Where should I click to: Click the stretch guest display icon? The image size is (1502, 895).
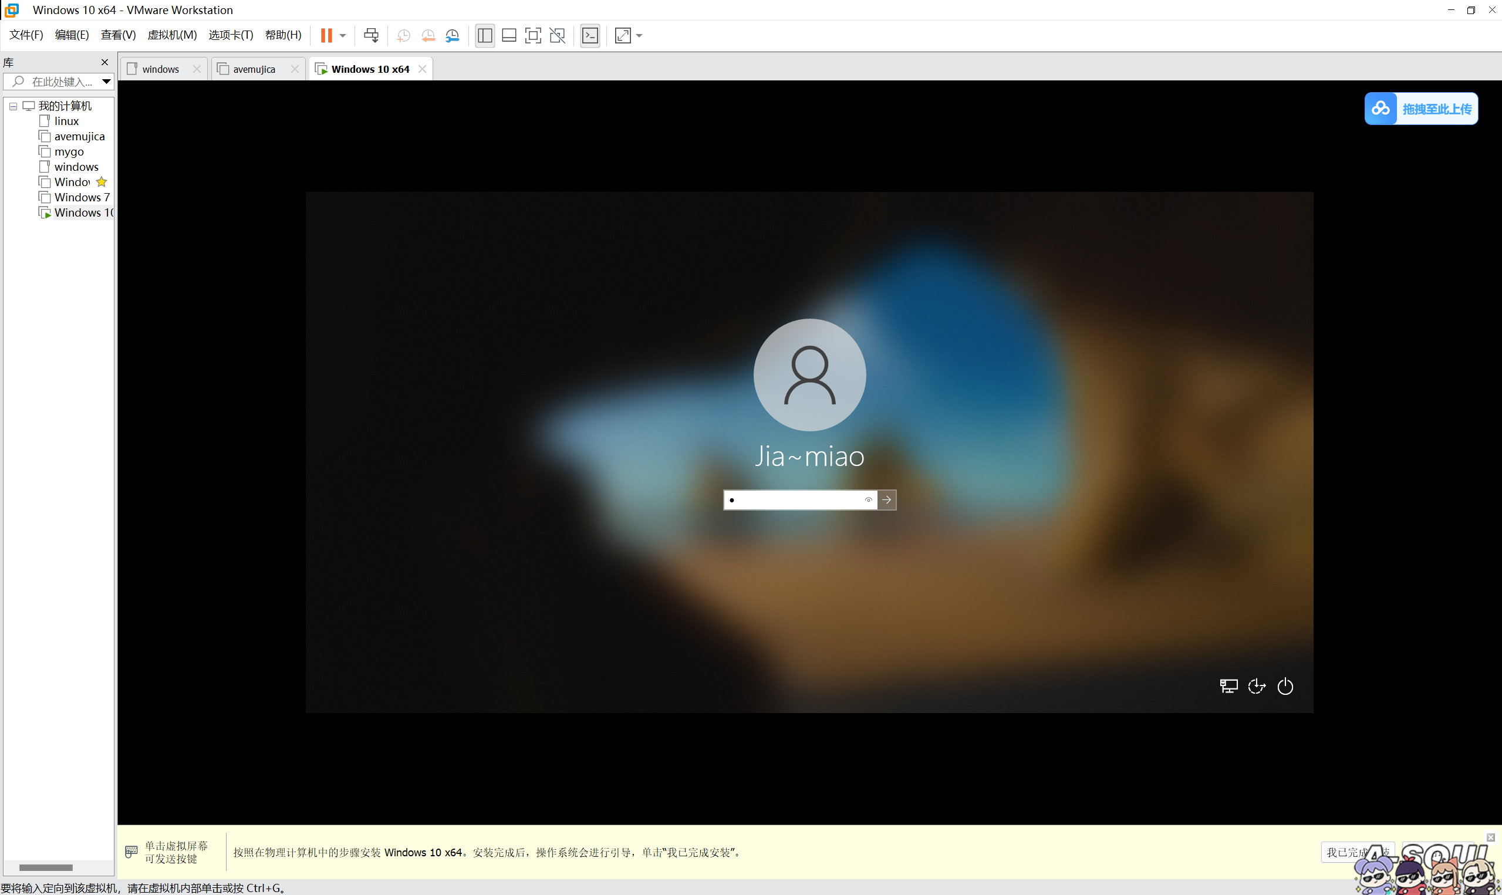623,36
